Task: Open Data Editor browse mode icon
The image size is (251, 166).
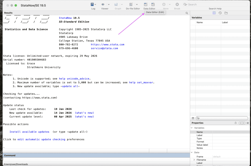Action: click(x=153, y=5)
